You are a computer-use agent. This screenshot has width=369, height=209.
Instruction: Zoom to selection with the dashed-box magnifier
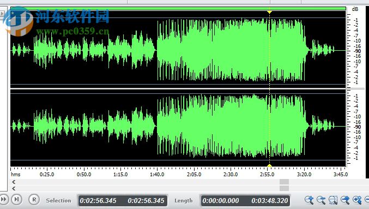click(x=333, y=200)
